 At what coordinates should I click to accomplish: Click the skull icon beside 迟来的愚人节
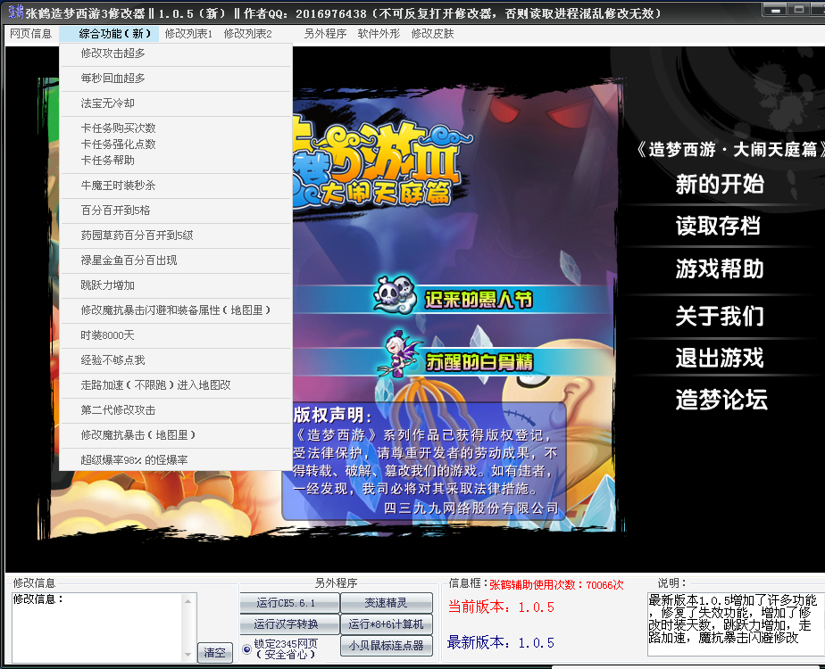click(395, 293)
